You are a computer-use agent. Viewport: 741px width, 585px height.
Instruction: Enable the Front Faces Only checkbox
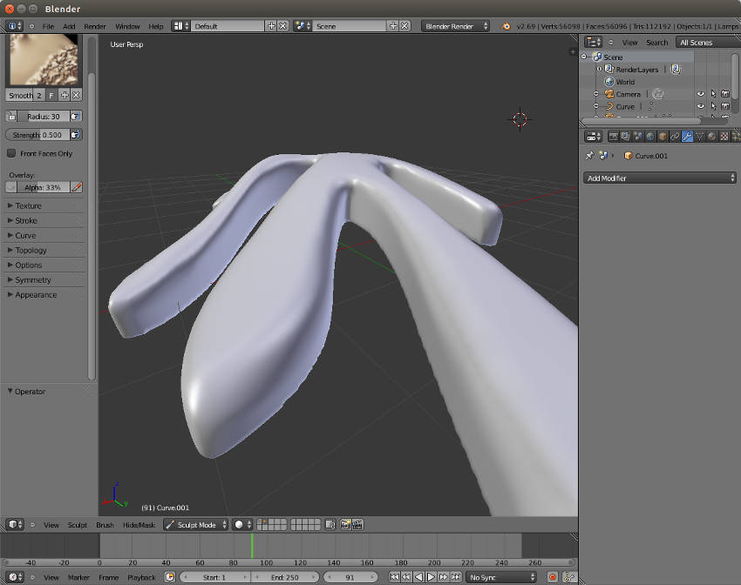pos(11,153)
